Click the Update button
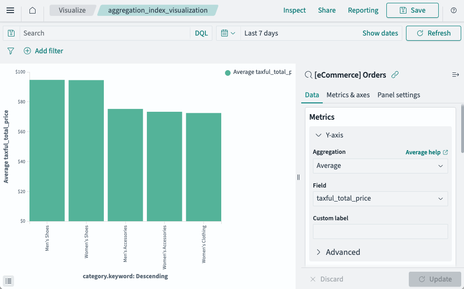 click(435, 279)
